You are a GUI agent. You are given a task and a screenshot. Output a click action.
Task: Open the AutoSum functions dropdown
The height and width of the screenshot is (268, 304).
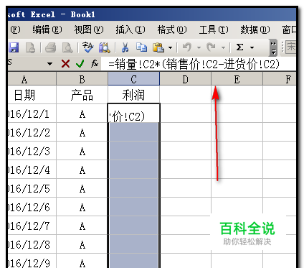pos(252,47)
